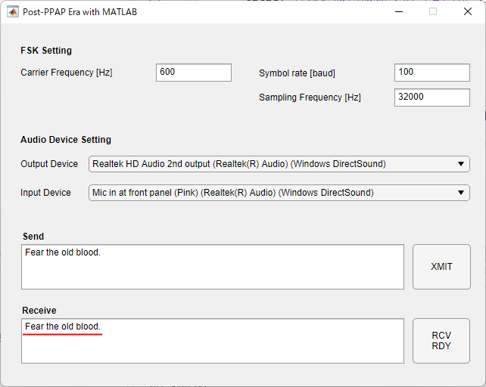Minimize the Post-PPAP Era window
This screenshot has width=486, height=387.
click(x=399, y=12)
